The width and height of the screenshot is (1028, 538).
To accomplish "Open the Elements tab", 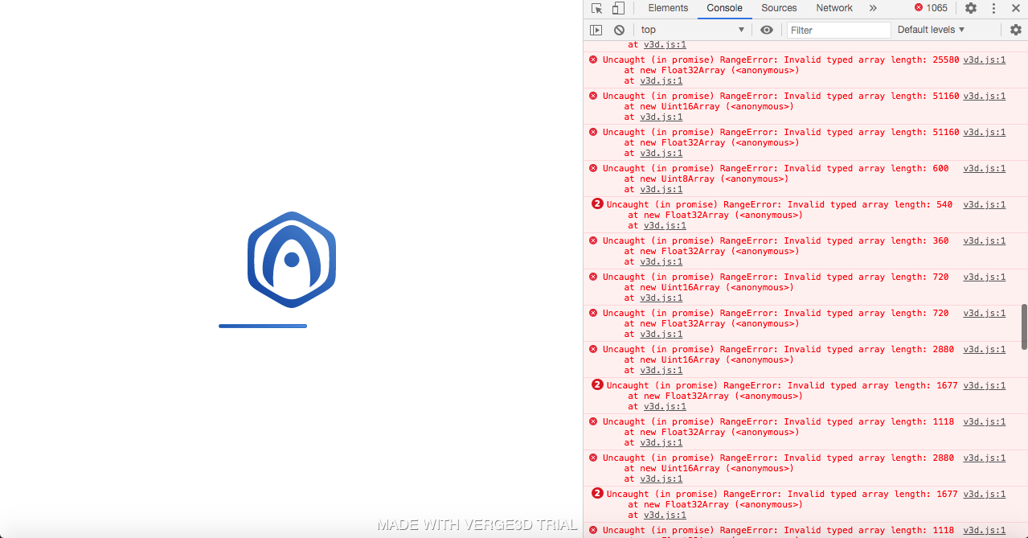I will pyautogui.click(x=668, y=8).
